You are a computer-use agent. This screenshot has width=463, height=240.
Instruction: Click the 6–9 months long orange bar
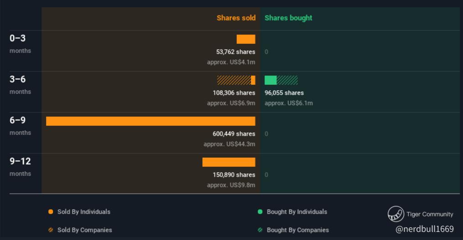coord(151,121)
